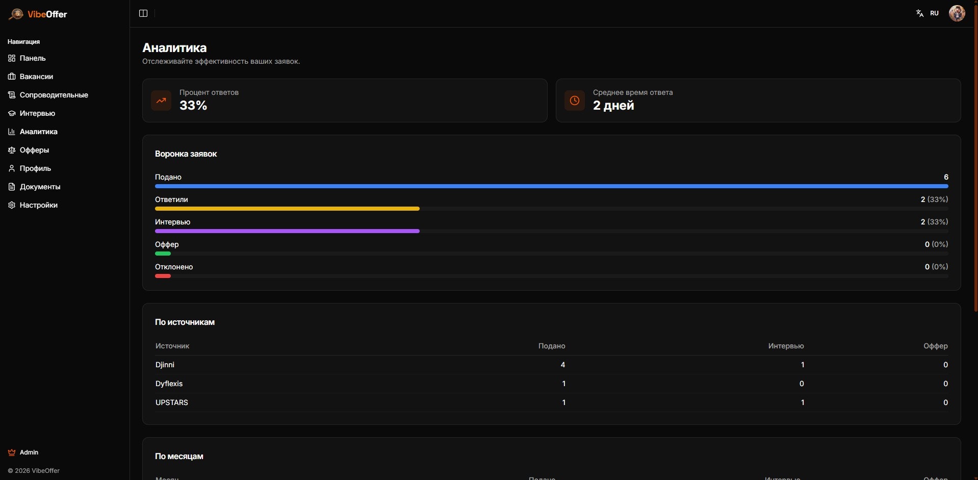Click the Admin link at sidebar bottom
The height and width of the screenshot is (480, 978).
tap(29, 452)
